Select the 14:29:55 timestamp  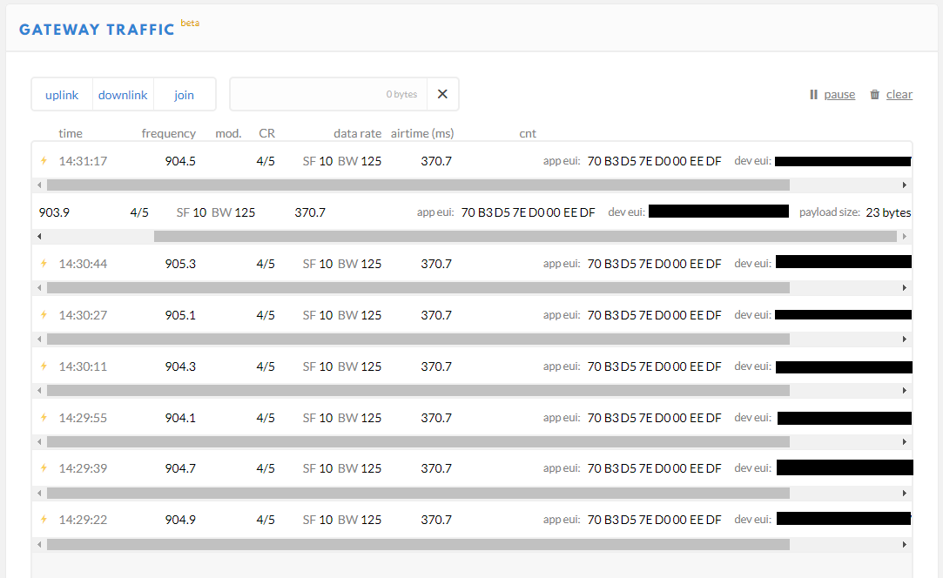(83, 418)
